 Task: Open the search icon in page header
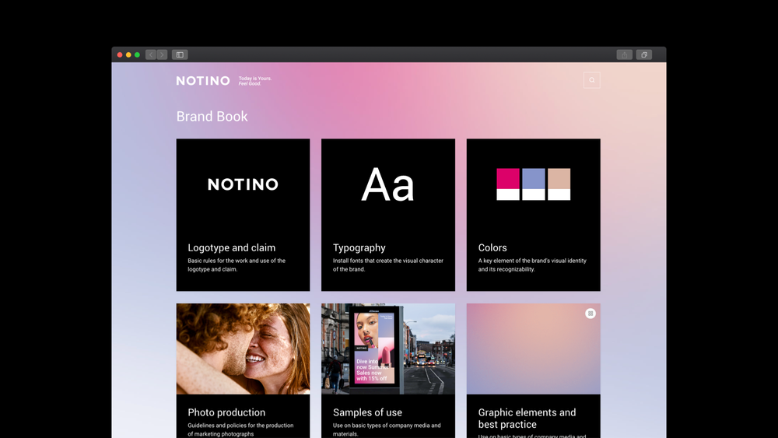[592, 80]
